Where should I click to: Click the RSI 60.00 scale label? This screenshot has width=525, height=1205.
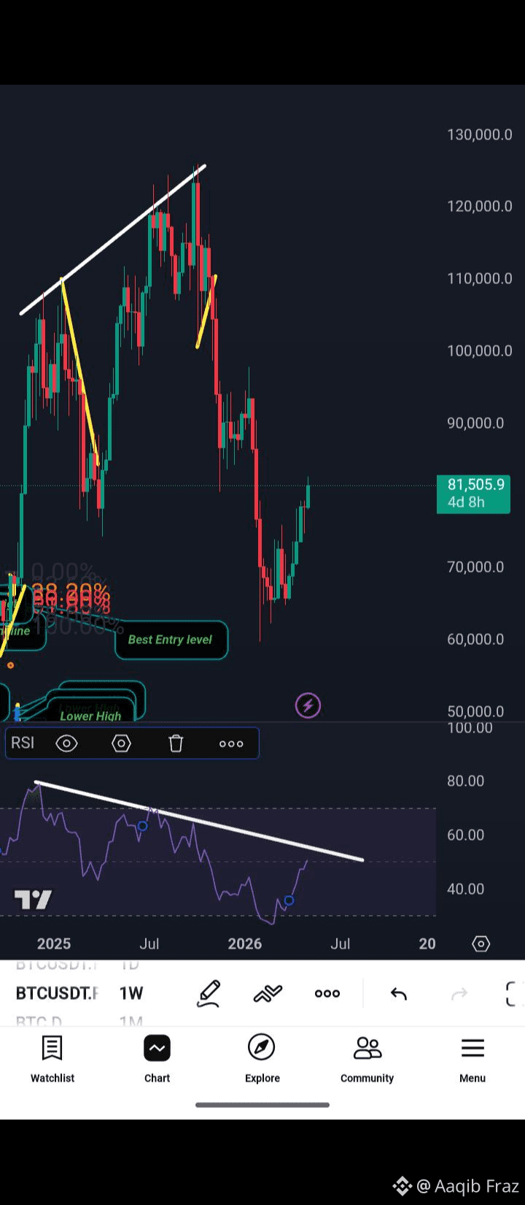pyautogui.click(x=465, y=835)
